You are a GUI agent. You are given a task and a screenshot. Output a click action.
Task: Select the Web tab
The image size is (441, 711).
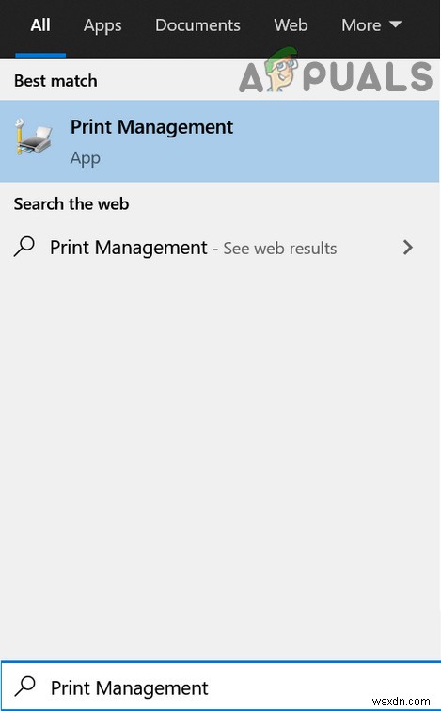click(x=291, y=25)
